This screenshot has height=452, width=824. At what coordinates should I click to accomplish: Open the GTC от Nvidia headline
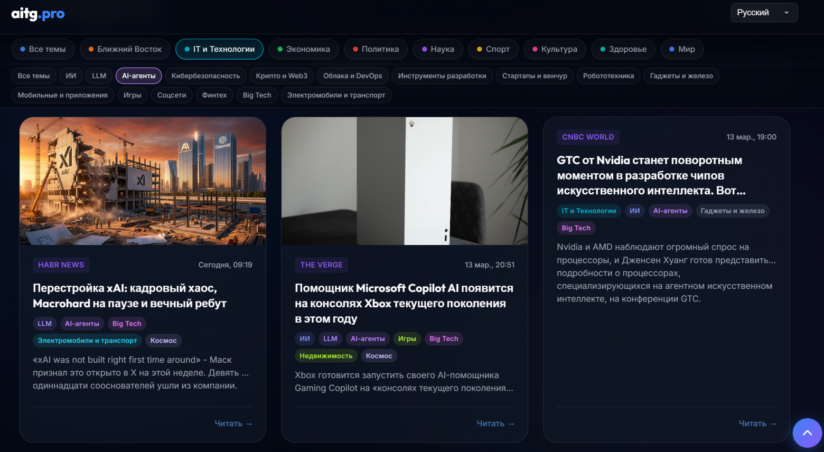click(x=651, y=175)
